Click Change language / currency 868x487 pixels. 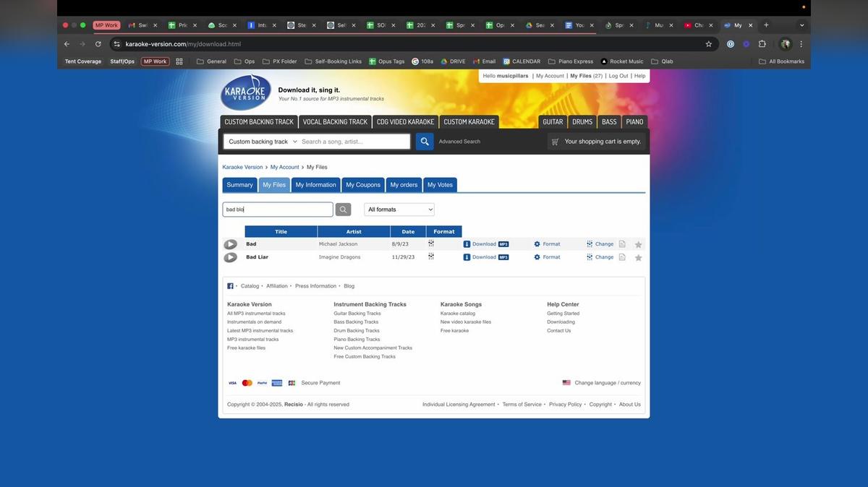pyautogui.click(x=608, y=383)
